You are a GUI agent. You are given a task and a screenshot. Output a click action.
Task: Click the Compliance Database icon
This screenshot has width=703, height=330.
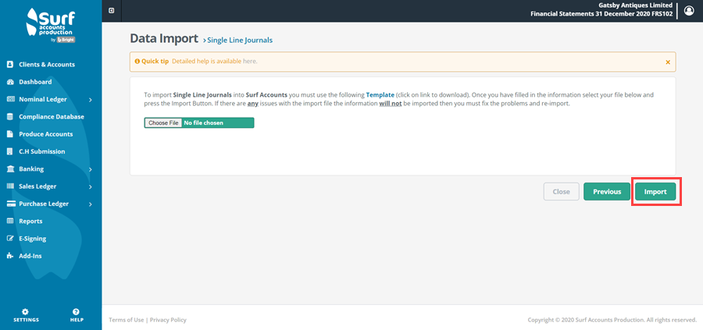[x=10, y=117]
